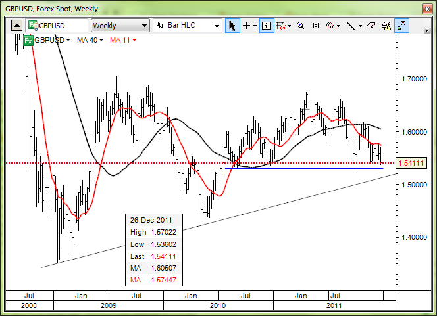Image resolution: width=437 pixels, height=316 pixels.
Task: Click the 2010 year label on time axis
Action: [x=218, y=305]
